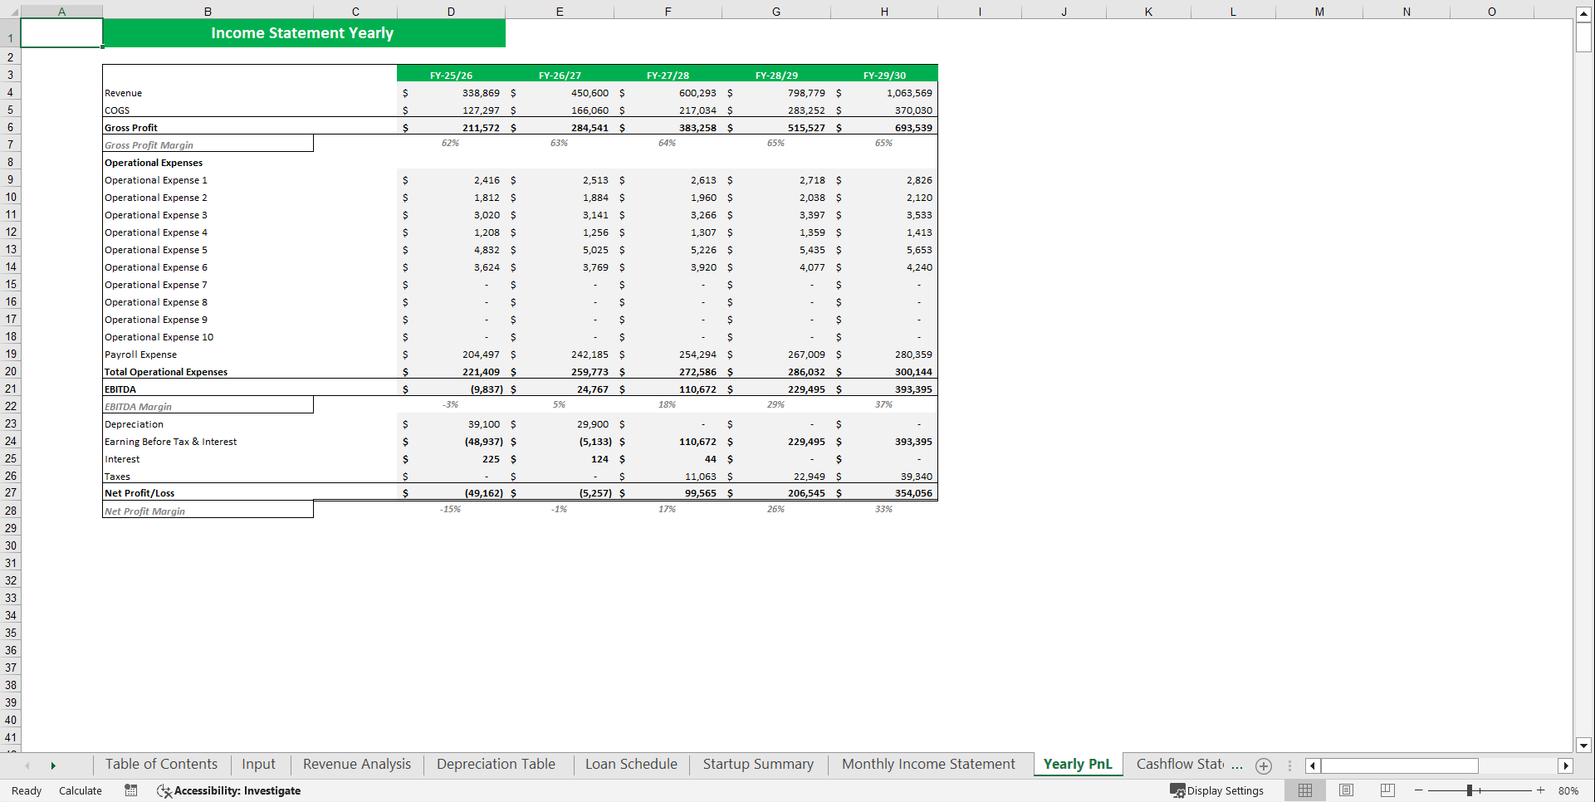Select column header D
Screen dimensions: 1595x802
point(451,11)
